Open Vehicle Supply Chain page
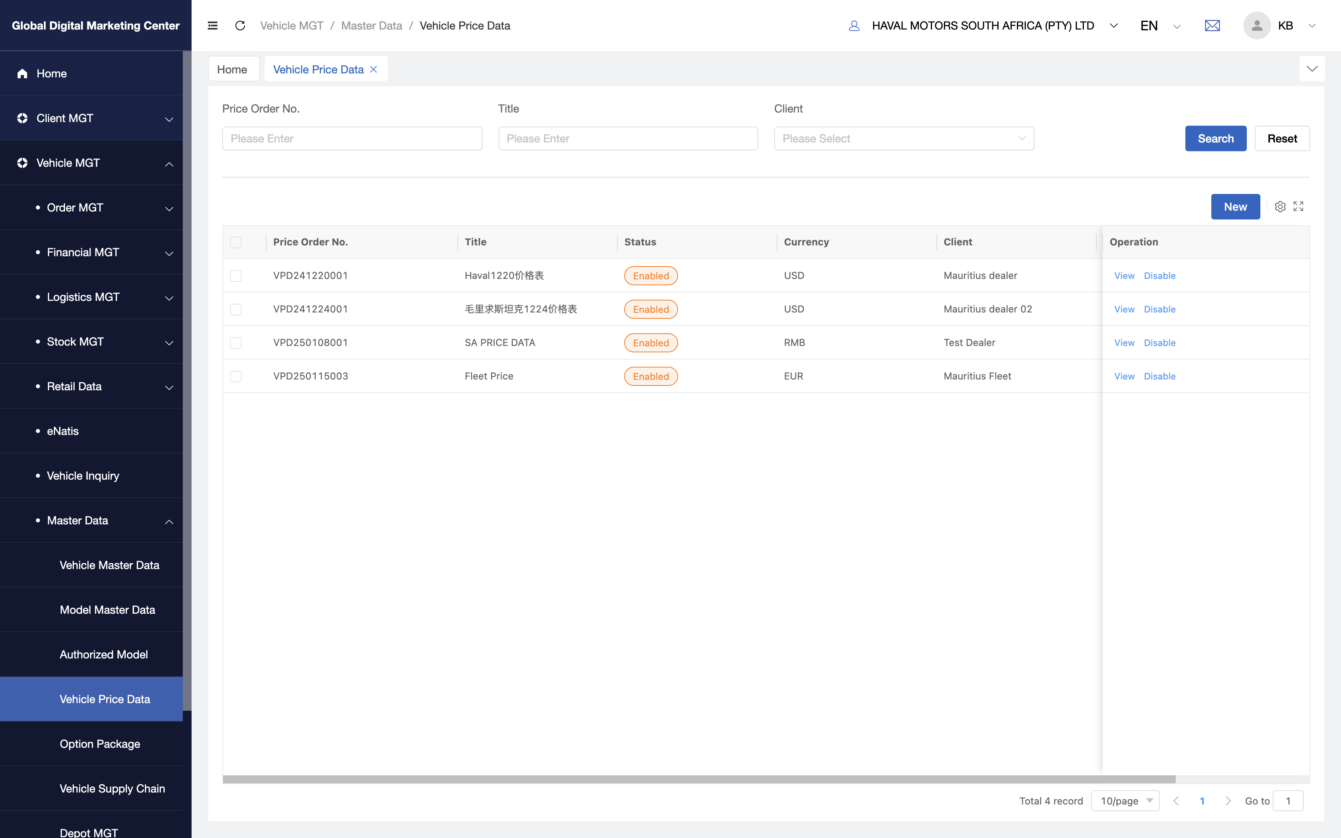 91,788
